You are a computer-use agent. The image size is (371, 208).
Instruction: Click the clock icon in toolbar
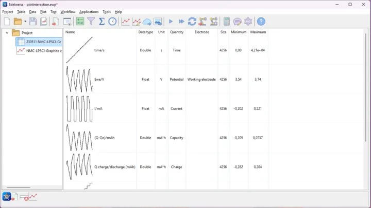tap(112, 22)
